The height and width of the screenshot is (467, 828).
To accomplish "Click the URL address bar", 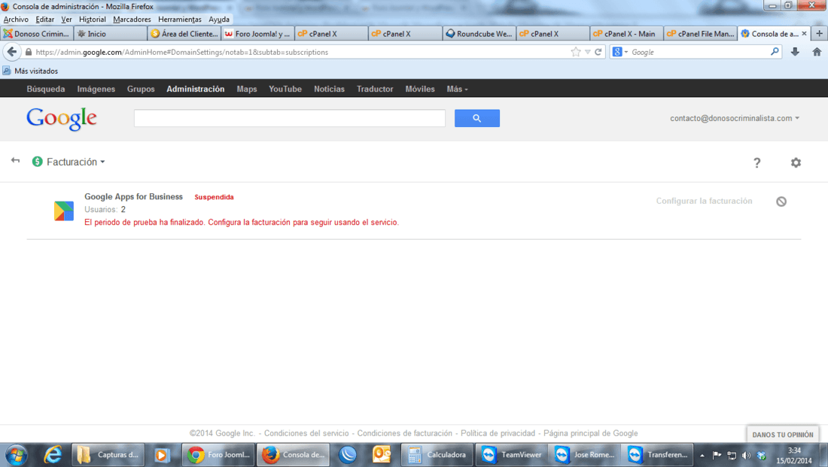I will (x=301, y=52).
